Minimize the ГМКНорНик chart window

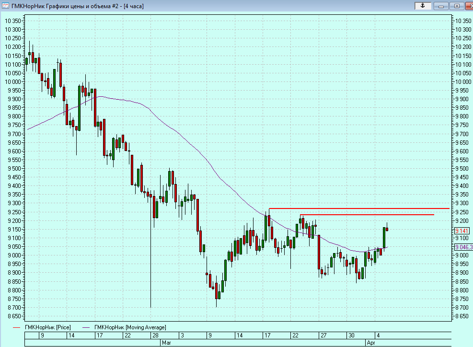pyautogui.click(x=441, y=6)
